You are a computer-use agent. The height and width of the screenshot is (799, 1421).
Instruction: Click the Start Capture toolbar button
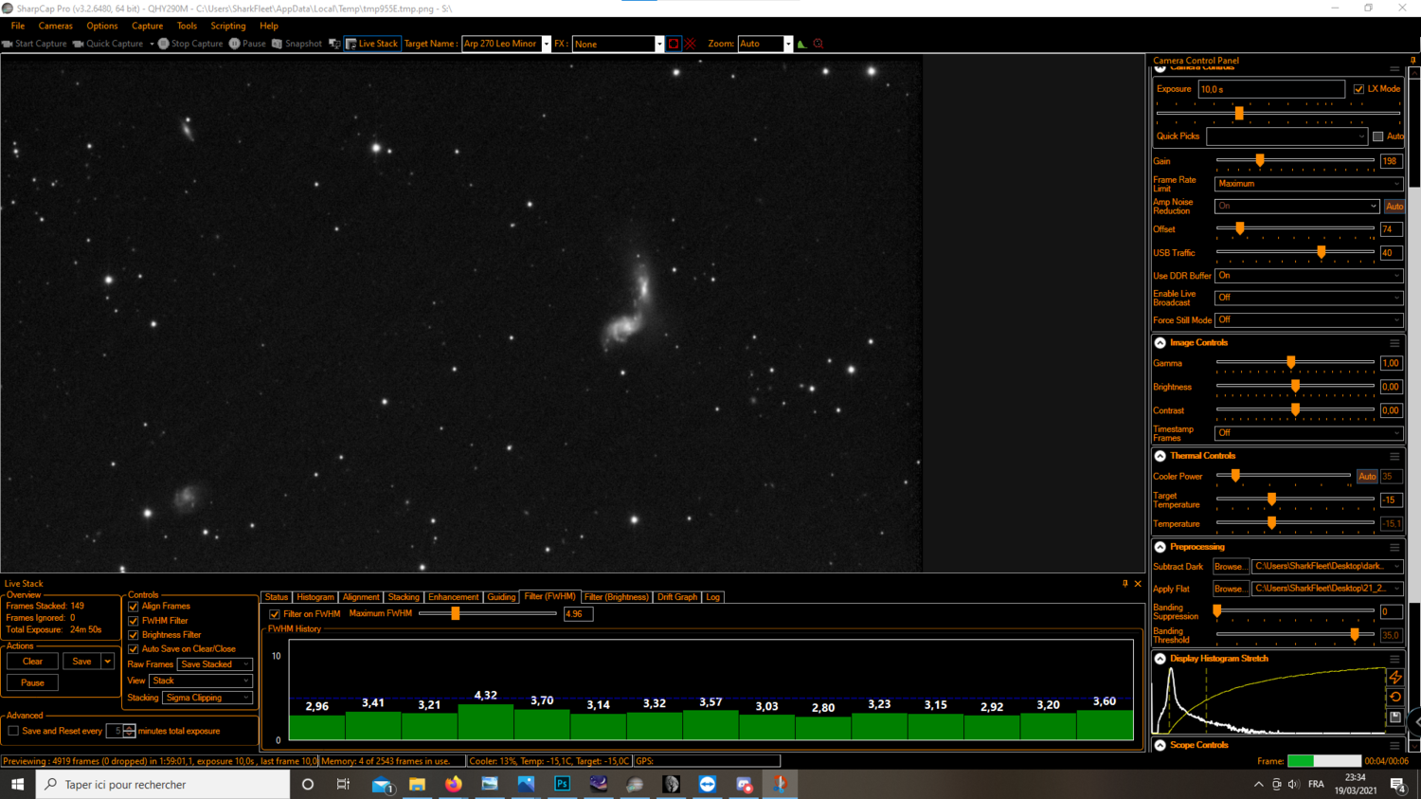35,44
